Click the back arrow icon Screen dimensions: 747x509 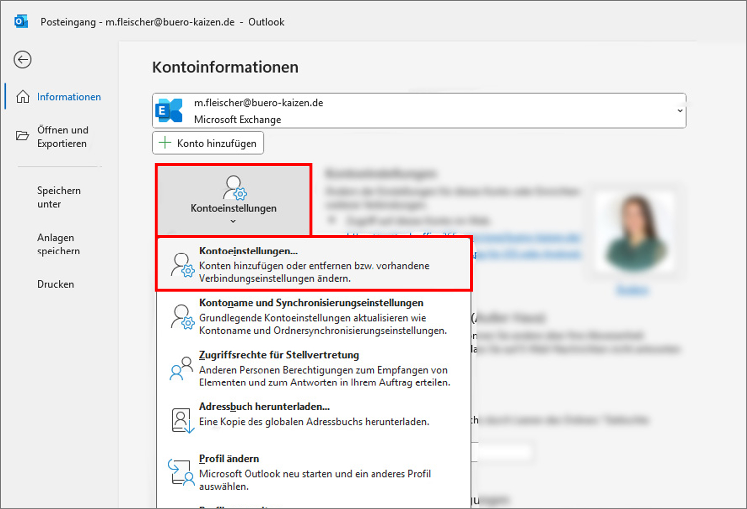coord(22,60)
